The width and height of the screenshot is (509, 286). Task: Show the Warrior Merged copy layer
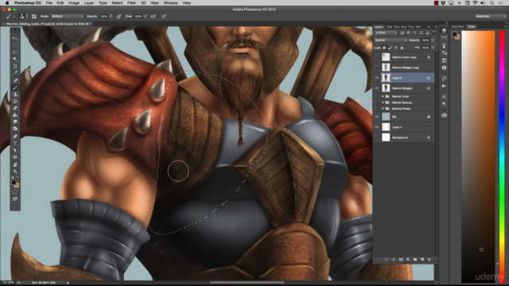click(x=376, y=68)
